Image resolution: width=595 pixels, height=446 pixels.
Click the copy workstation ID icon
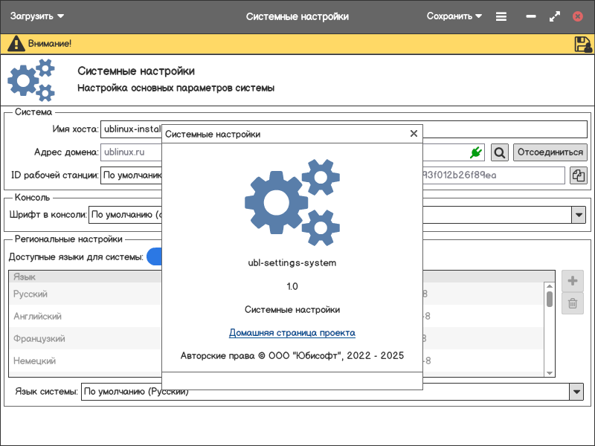(578, 175)
